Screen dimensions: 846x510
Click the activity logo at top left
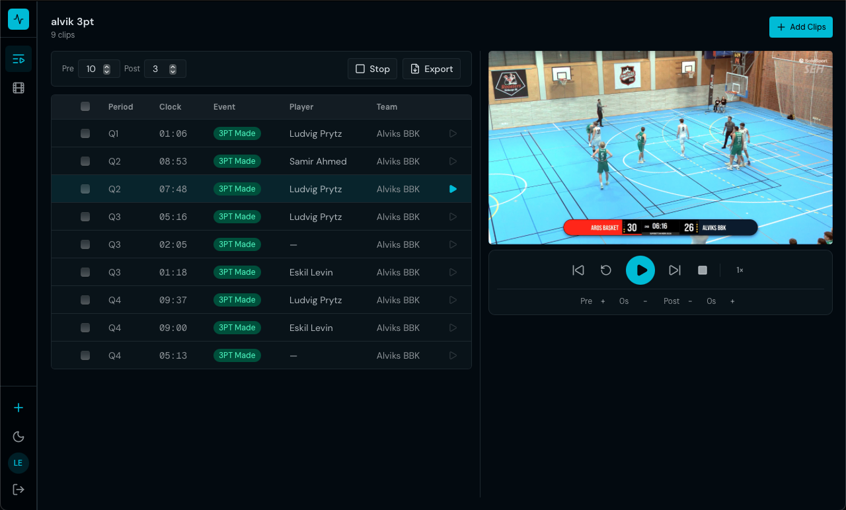coord(18,19)
